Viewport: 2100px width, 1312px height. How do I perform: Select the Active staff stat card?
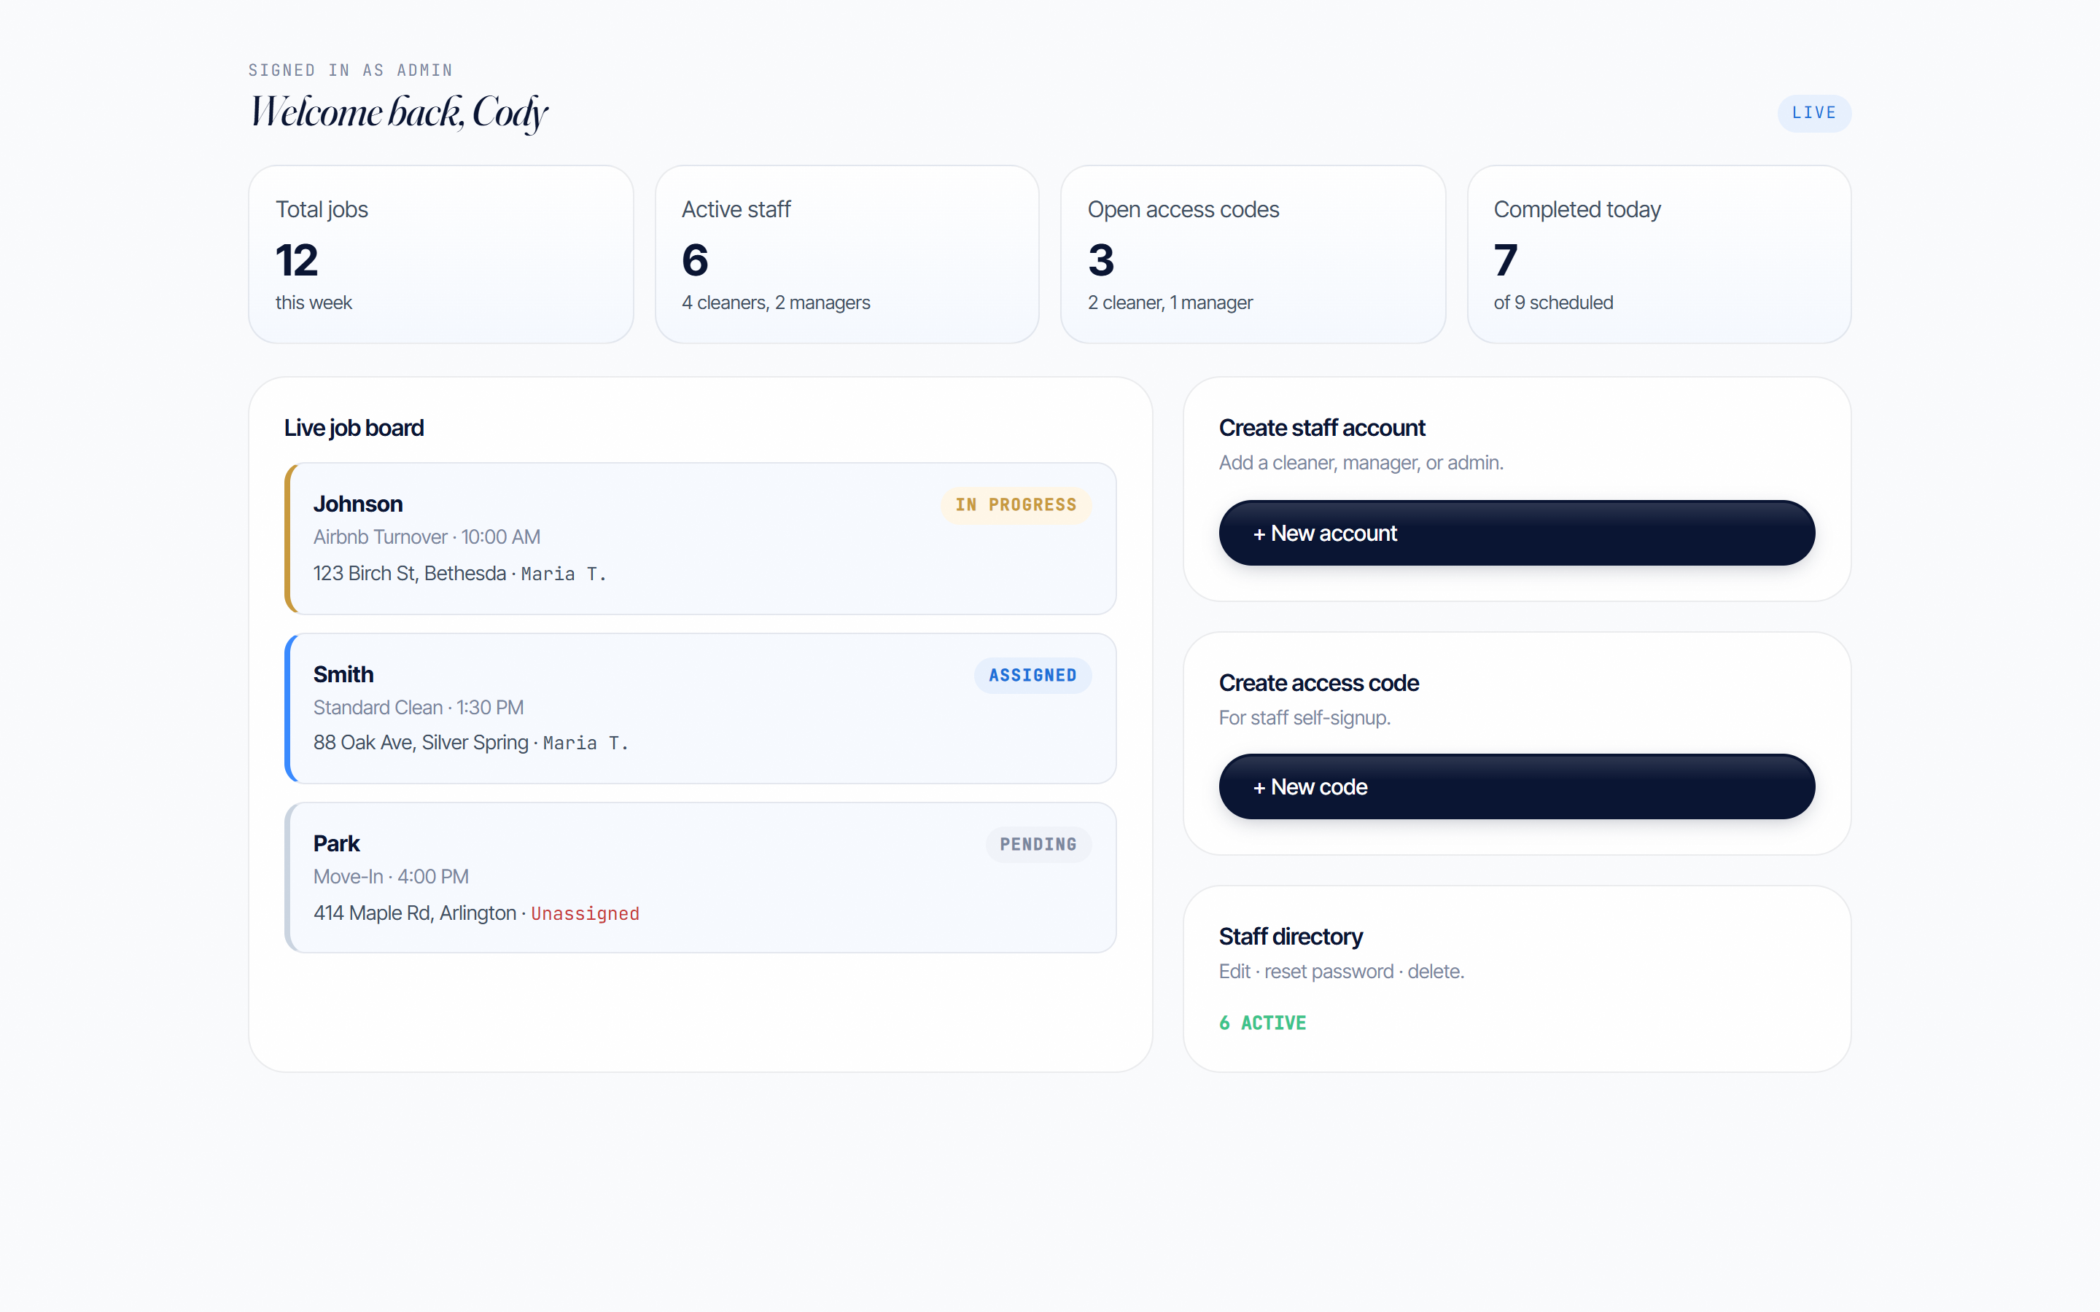pyautogui.click(x=847, y=254)
